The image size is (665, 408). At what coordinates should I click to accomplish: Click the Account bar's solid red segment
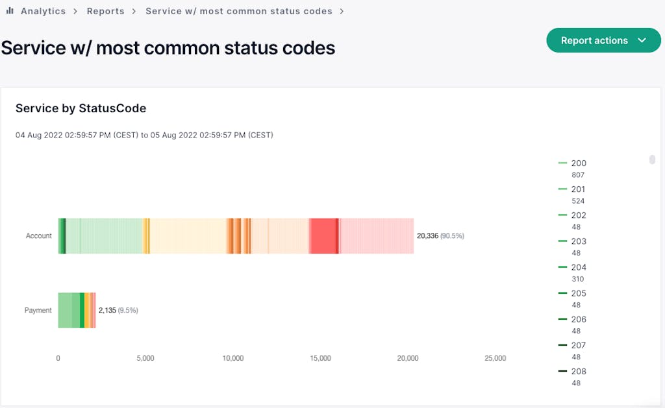point(322,235)
